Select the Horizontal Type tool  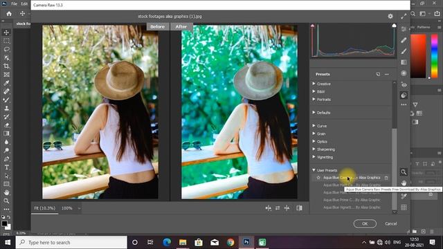click(x=6, y=167)
